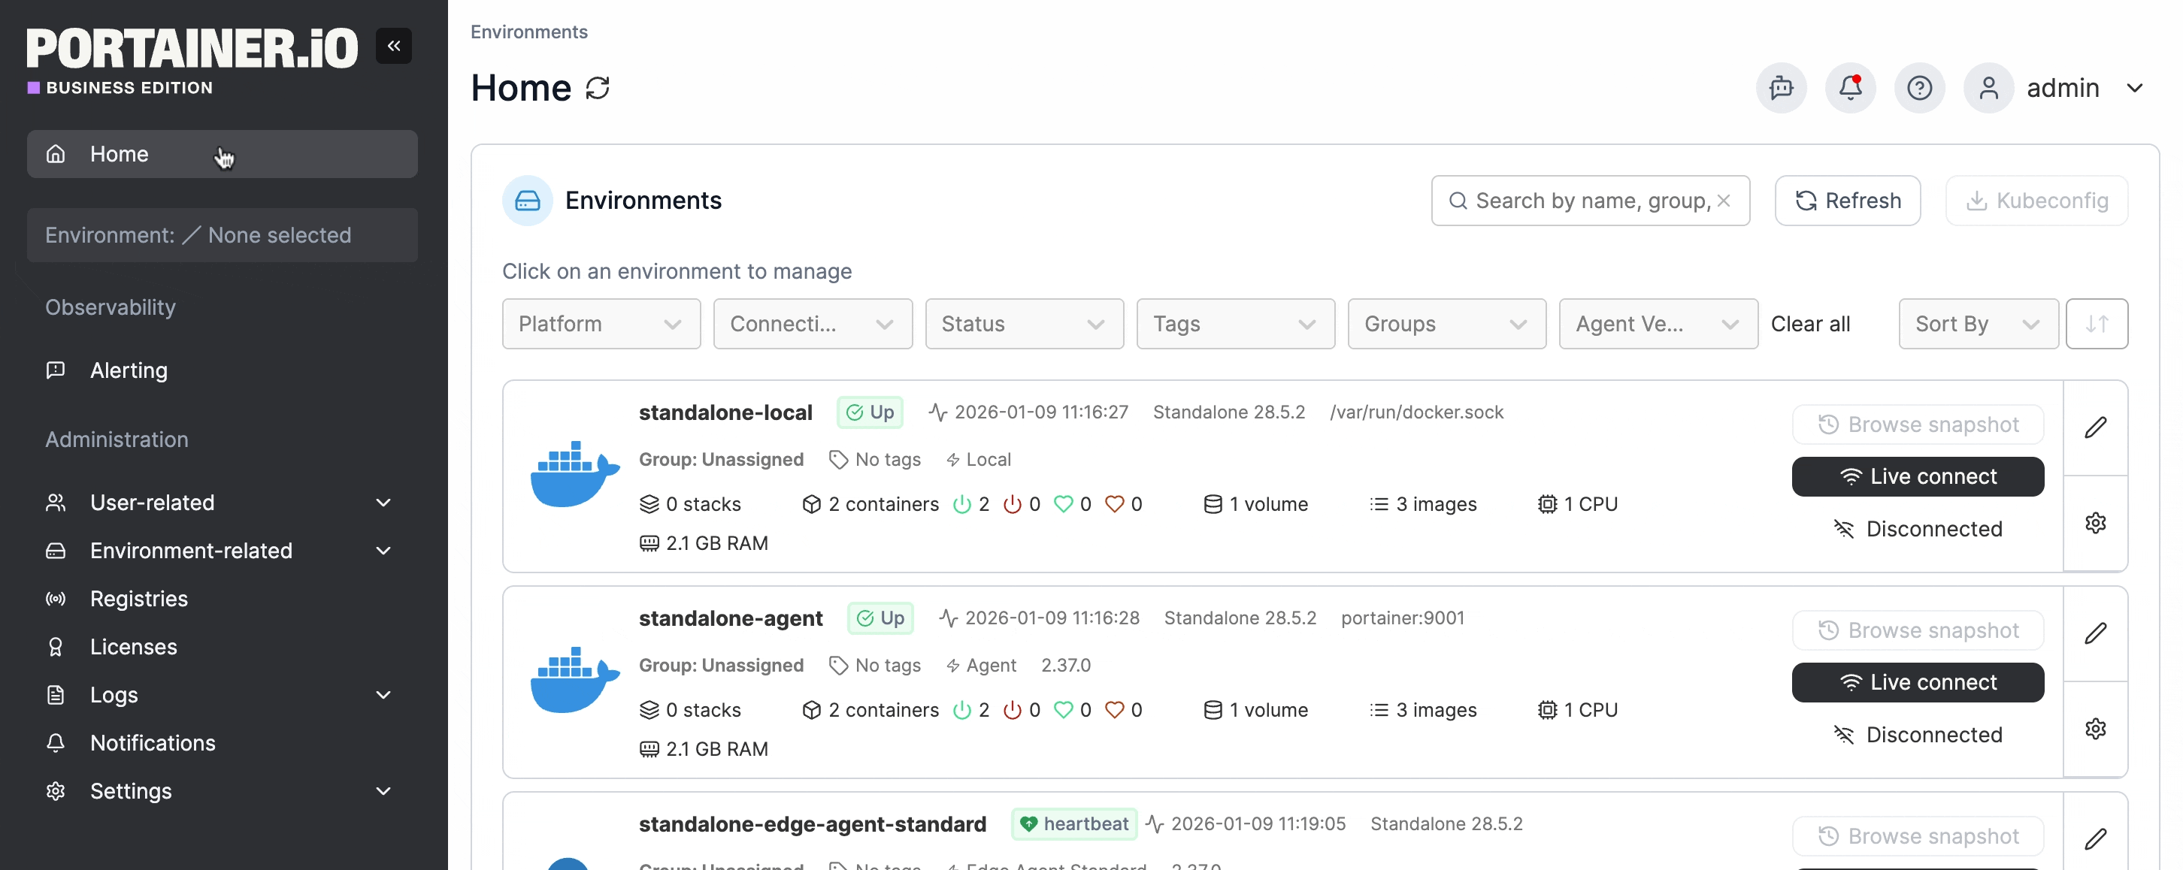Click the refresh icon beside Home title

point(598,88)
